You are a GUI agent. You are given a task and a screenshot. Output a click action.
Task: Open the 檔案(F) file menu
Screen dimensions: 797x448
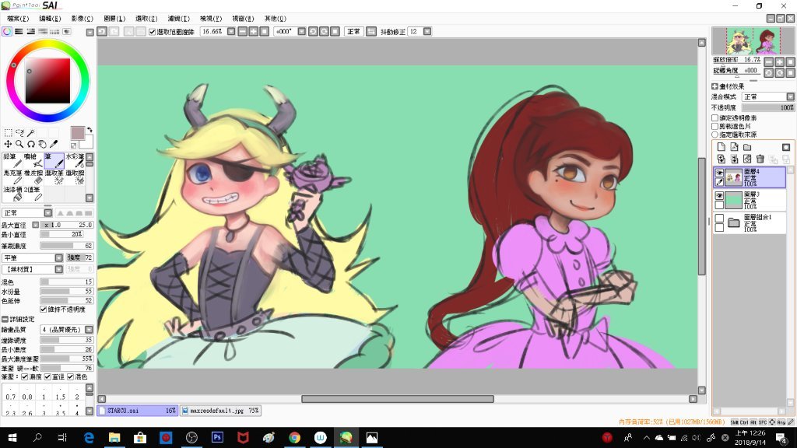point(19,19)
